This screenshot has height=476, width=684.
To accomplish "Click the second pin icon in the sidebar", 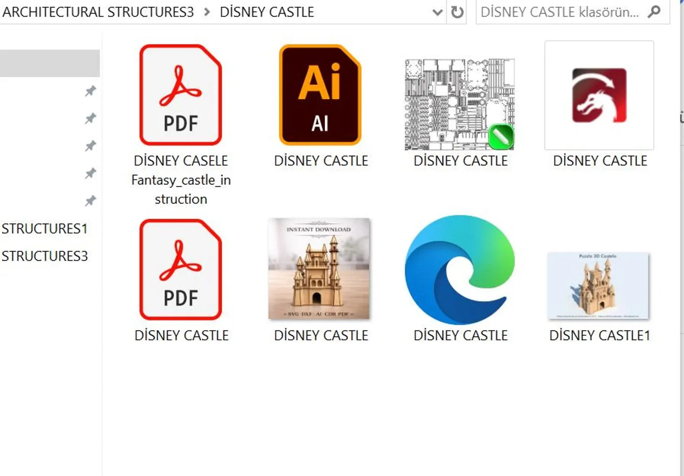I will [x=90, y=118].
